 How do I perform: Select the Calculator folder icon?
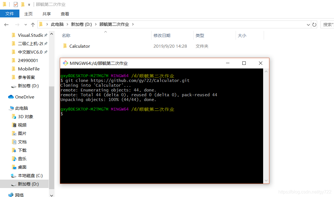[65, 46]
